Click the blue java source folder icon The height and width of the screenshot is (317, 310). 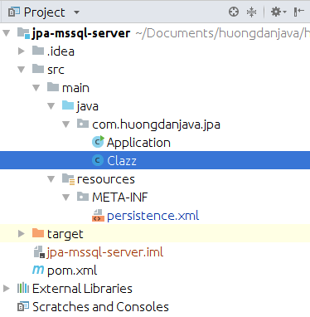tap(68, 105)
